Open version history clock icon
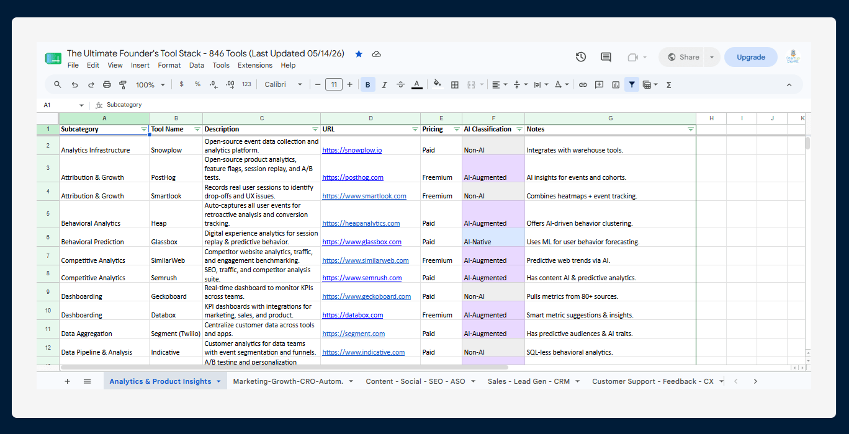 pyautogui.click(x=581, y=57)
